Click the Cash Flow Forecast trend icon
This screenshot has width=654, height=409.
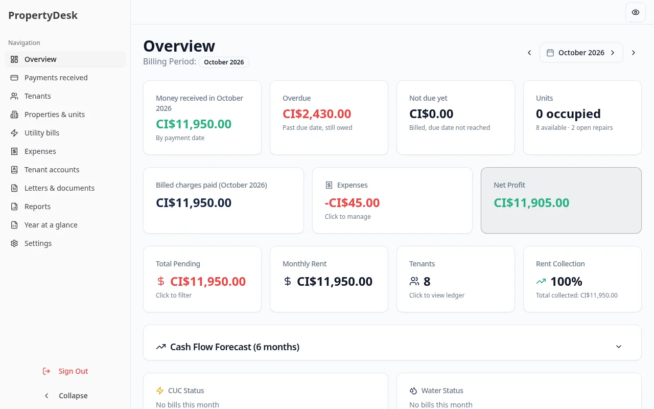[x=161, y=347]
